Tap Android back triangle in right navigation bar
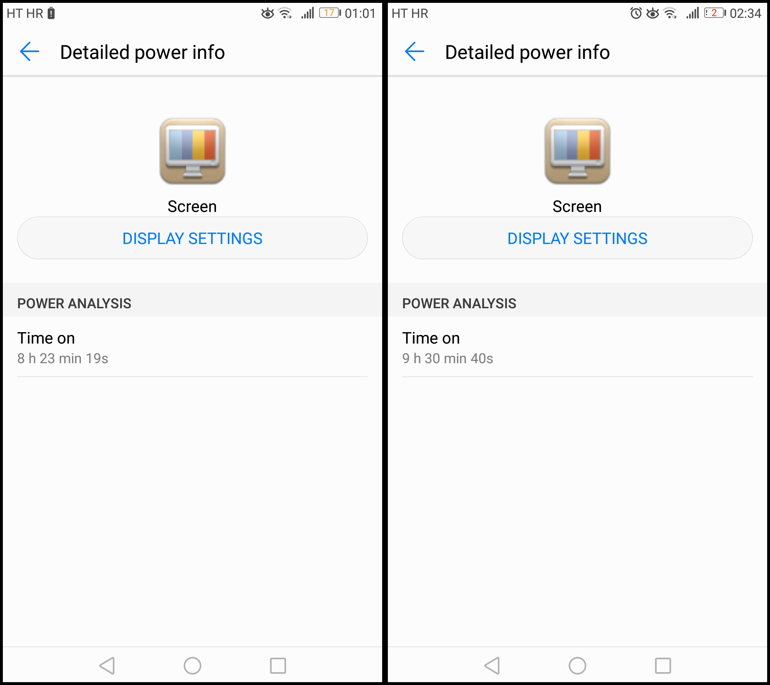 click(x=492, y=666)
